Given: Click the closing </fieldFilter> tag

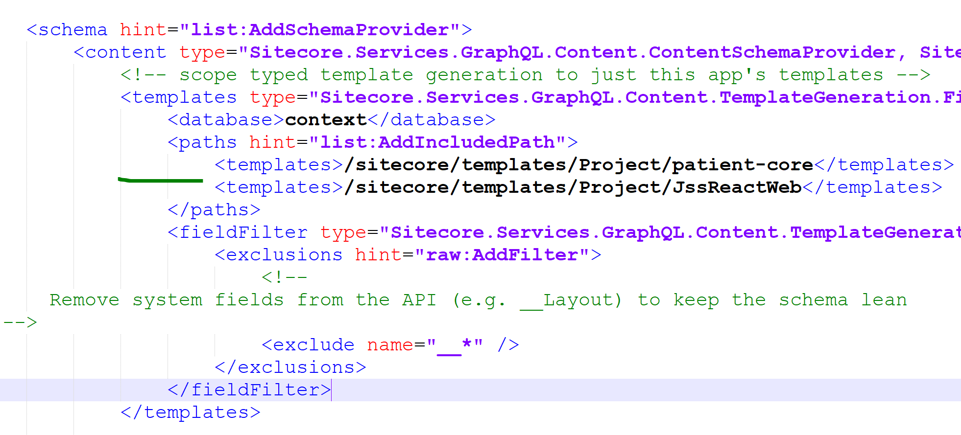Looking at the screenshot, I should [x=249, y=390].
